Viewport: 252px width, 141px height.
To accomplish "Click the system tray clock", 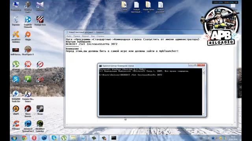I will (233, 138).
